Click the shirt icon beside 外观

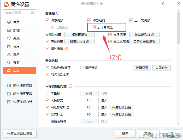9,38
